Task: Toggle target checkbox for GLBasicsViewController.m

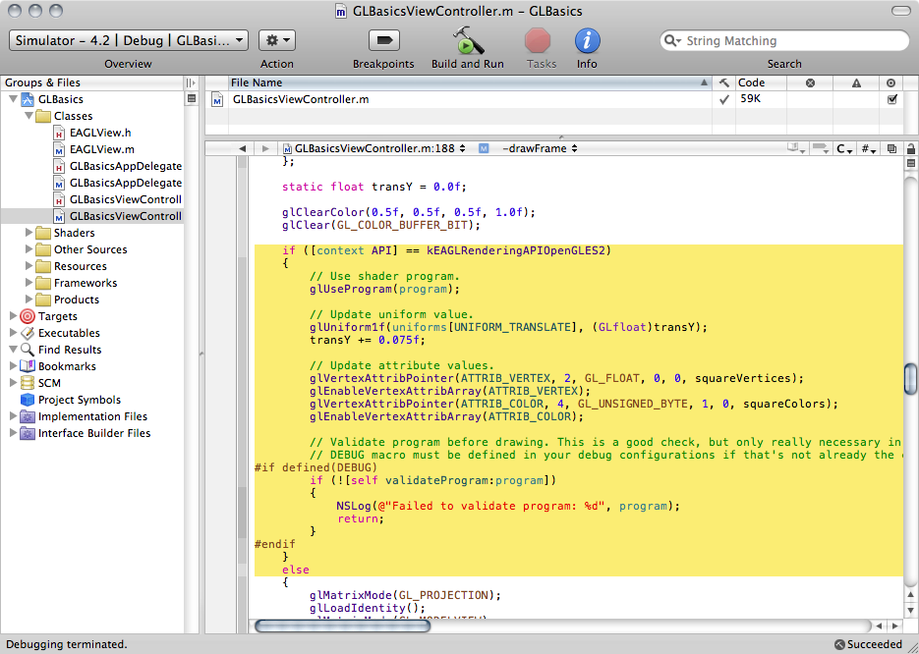Action: point(892,99)
